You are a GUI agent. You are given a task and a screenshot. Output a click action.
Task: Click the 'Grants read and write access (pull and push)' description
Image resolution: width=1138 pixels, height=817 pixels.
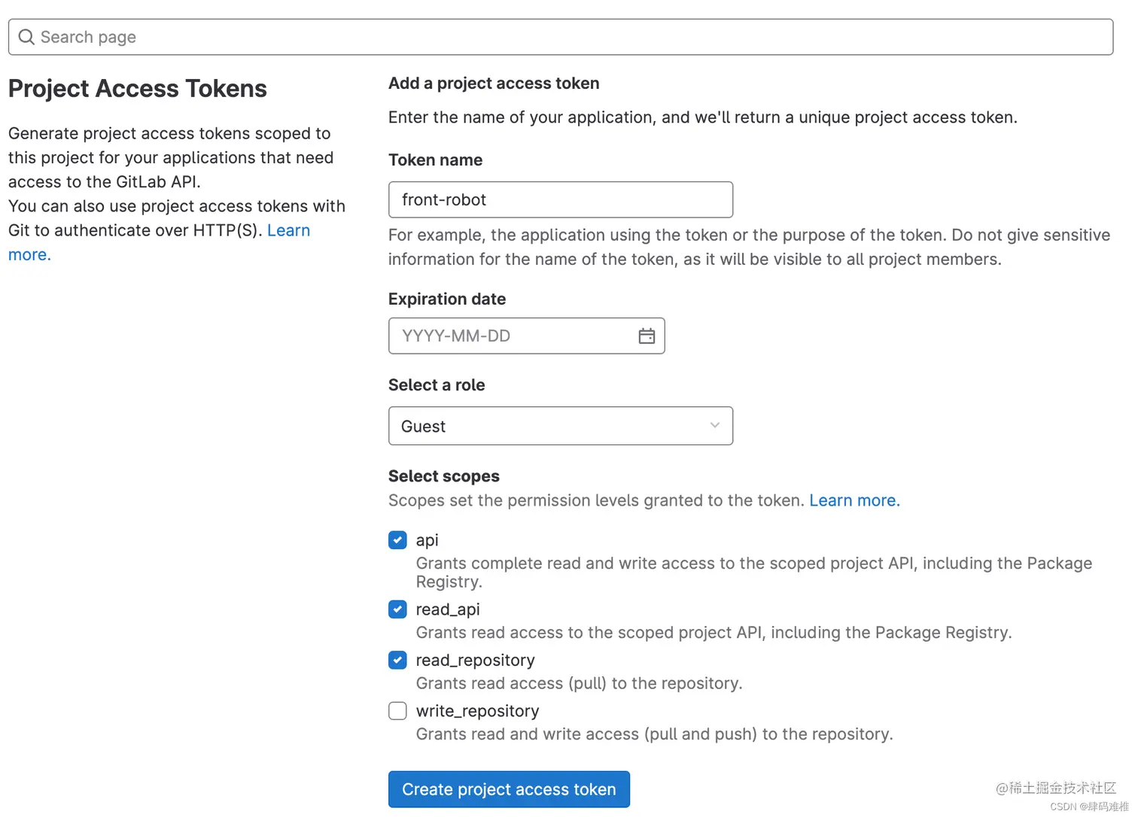tap(654, 734)
